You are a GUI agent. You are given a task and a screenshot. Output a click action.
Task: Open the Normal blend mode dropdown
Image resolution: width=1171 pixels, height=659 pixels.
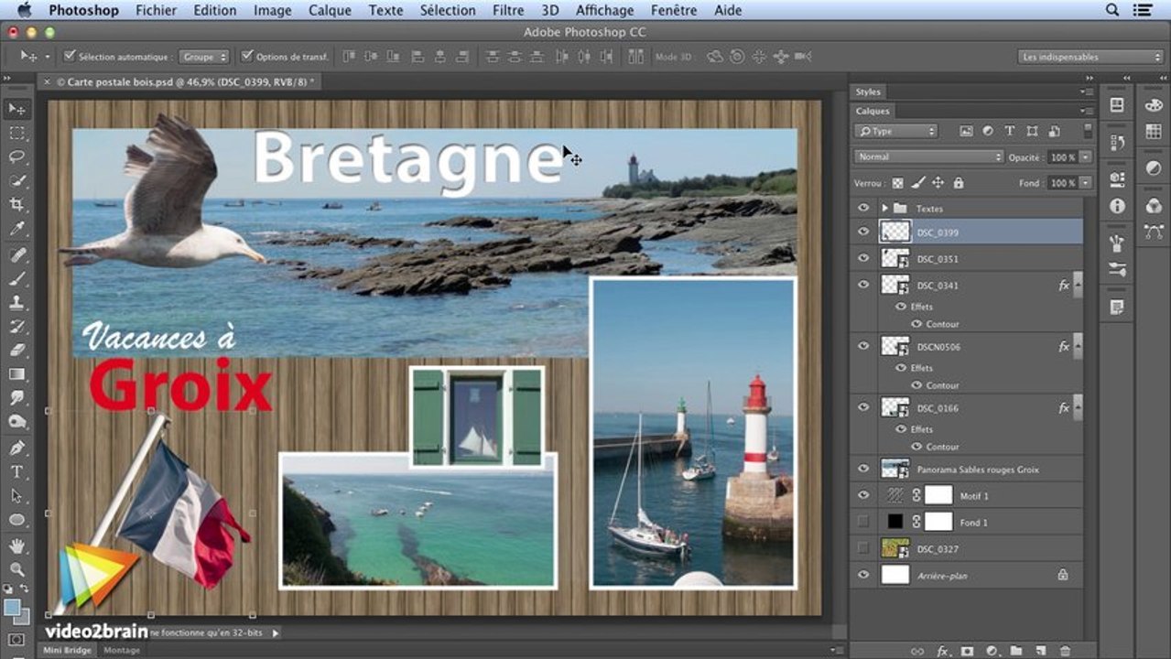click(x=928, y=157)
